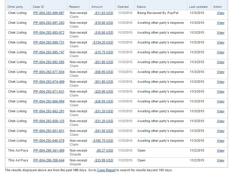Click View for the -$185.70 case
Image resolution: width=233 pixels, height=176 pixels.
pyautogui.click(x=220, y=141)
